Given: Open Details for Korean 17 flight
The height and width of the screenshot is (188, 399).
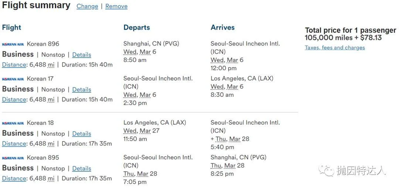Looking at the screenshot, I should pos(82,89).
